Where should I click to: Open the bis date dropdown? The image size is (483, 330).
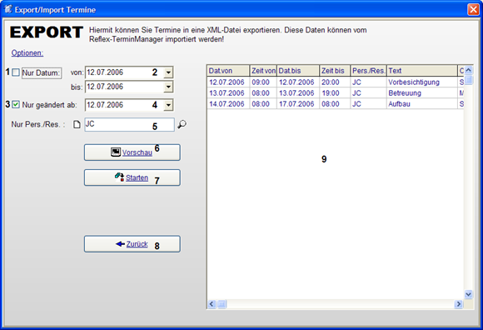click(x=168, y=87)
